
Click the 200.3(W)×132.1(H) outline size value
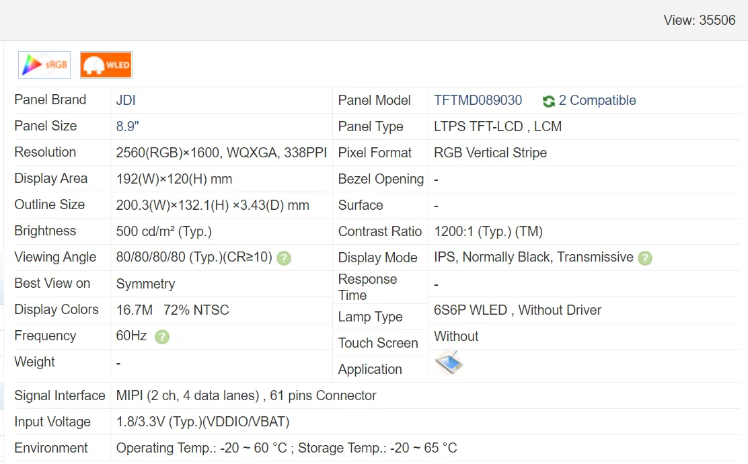pos(213,205)
